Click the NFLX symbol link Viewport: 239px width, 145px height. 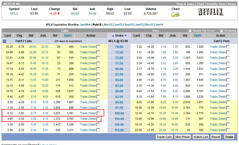14,14
